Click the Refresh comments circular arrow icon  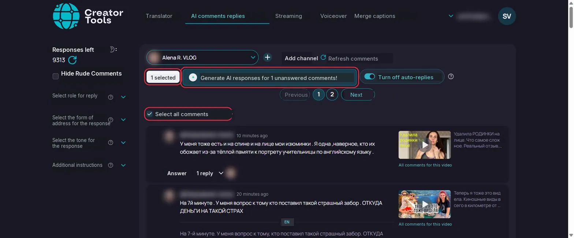tap(323, 57)
